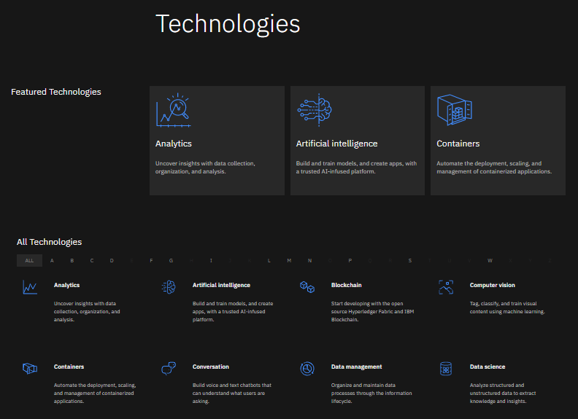
Task: Select the ALL alphabet filter tab
Action: pos(29,261)
